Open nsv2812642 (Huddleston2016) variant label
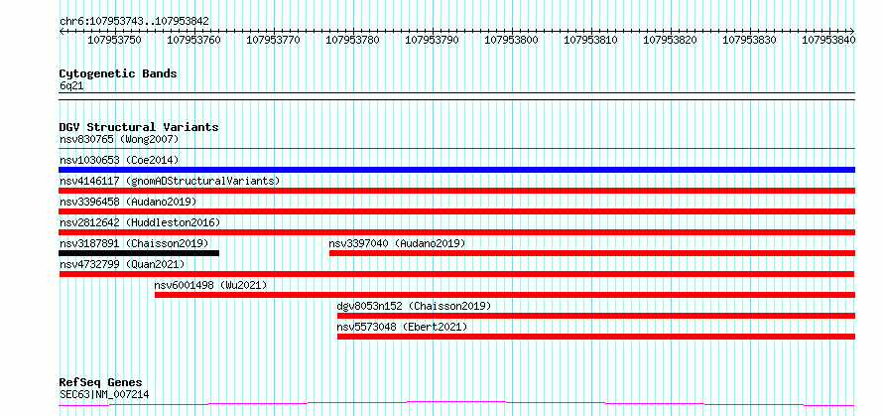883x416 pixels. pyautogui.click(x=140, y=222)
